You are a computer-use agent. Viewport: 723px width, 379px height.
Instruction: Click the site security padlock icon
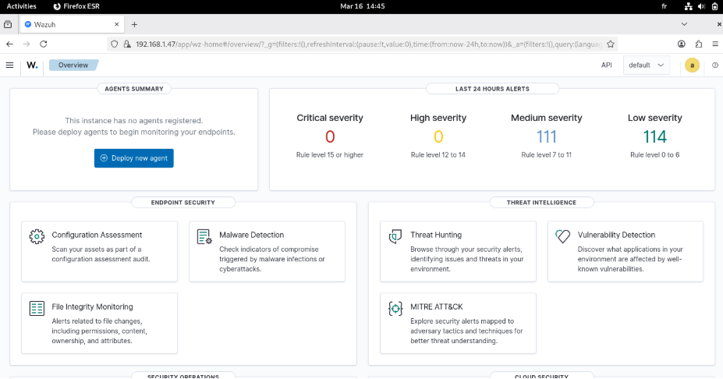pyautogui.click(x=127, y=44)
